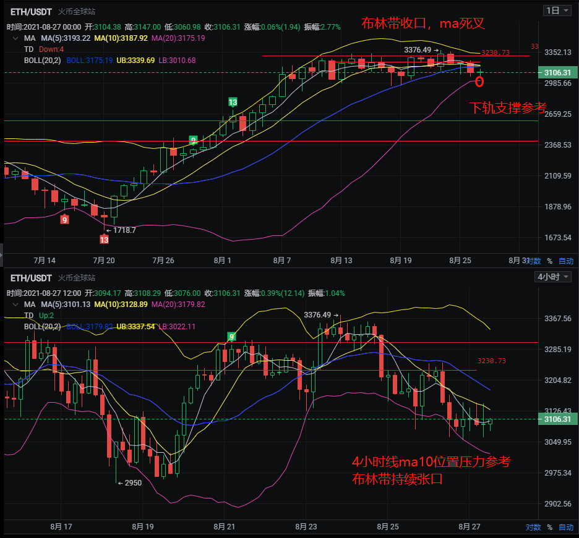Viewport: 579px width, 538px height.
Task: Click the red TD 9 marker in top chart
Action: click(64, 219)
